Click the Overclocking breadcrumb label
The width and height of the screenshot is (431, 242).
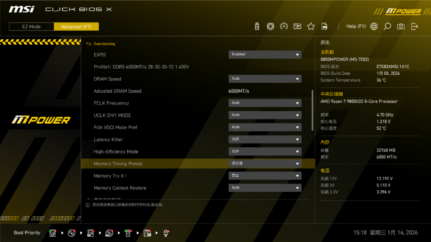(x=104, y=44)
